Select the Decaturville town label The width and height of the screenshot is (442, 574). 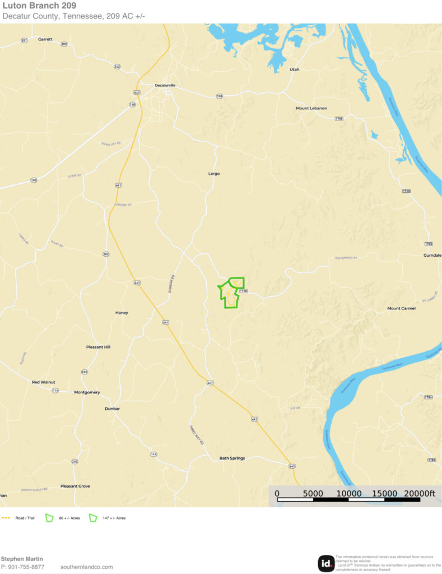coord(165,85)
